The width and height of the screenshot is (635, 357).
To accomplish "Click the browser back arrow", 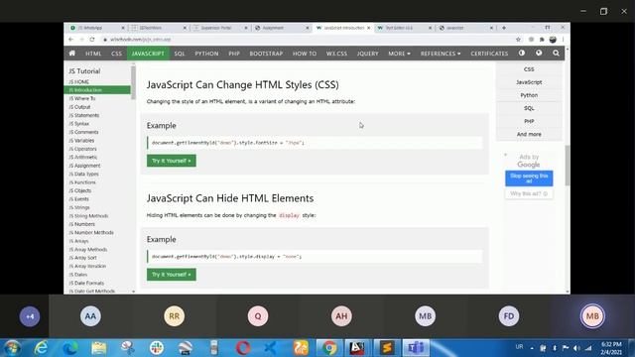I will (71, 40).
